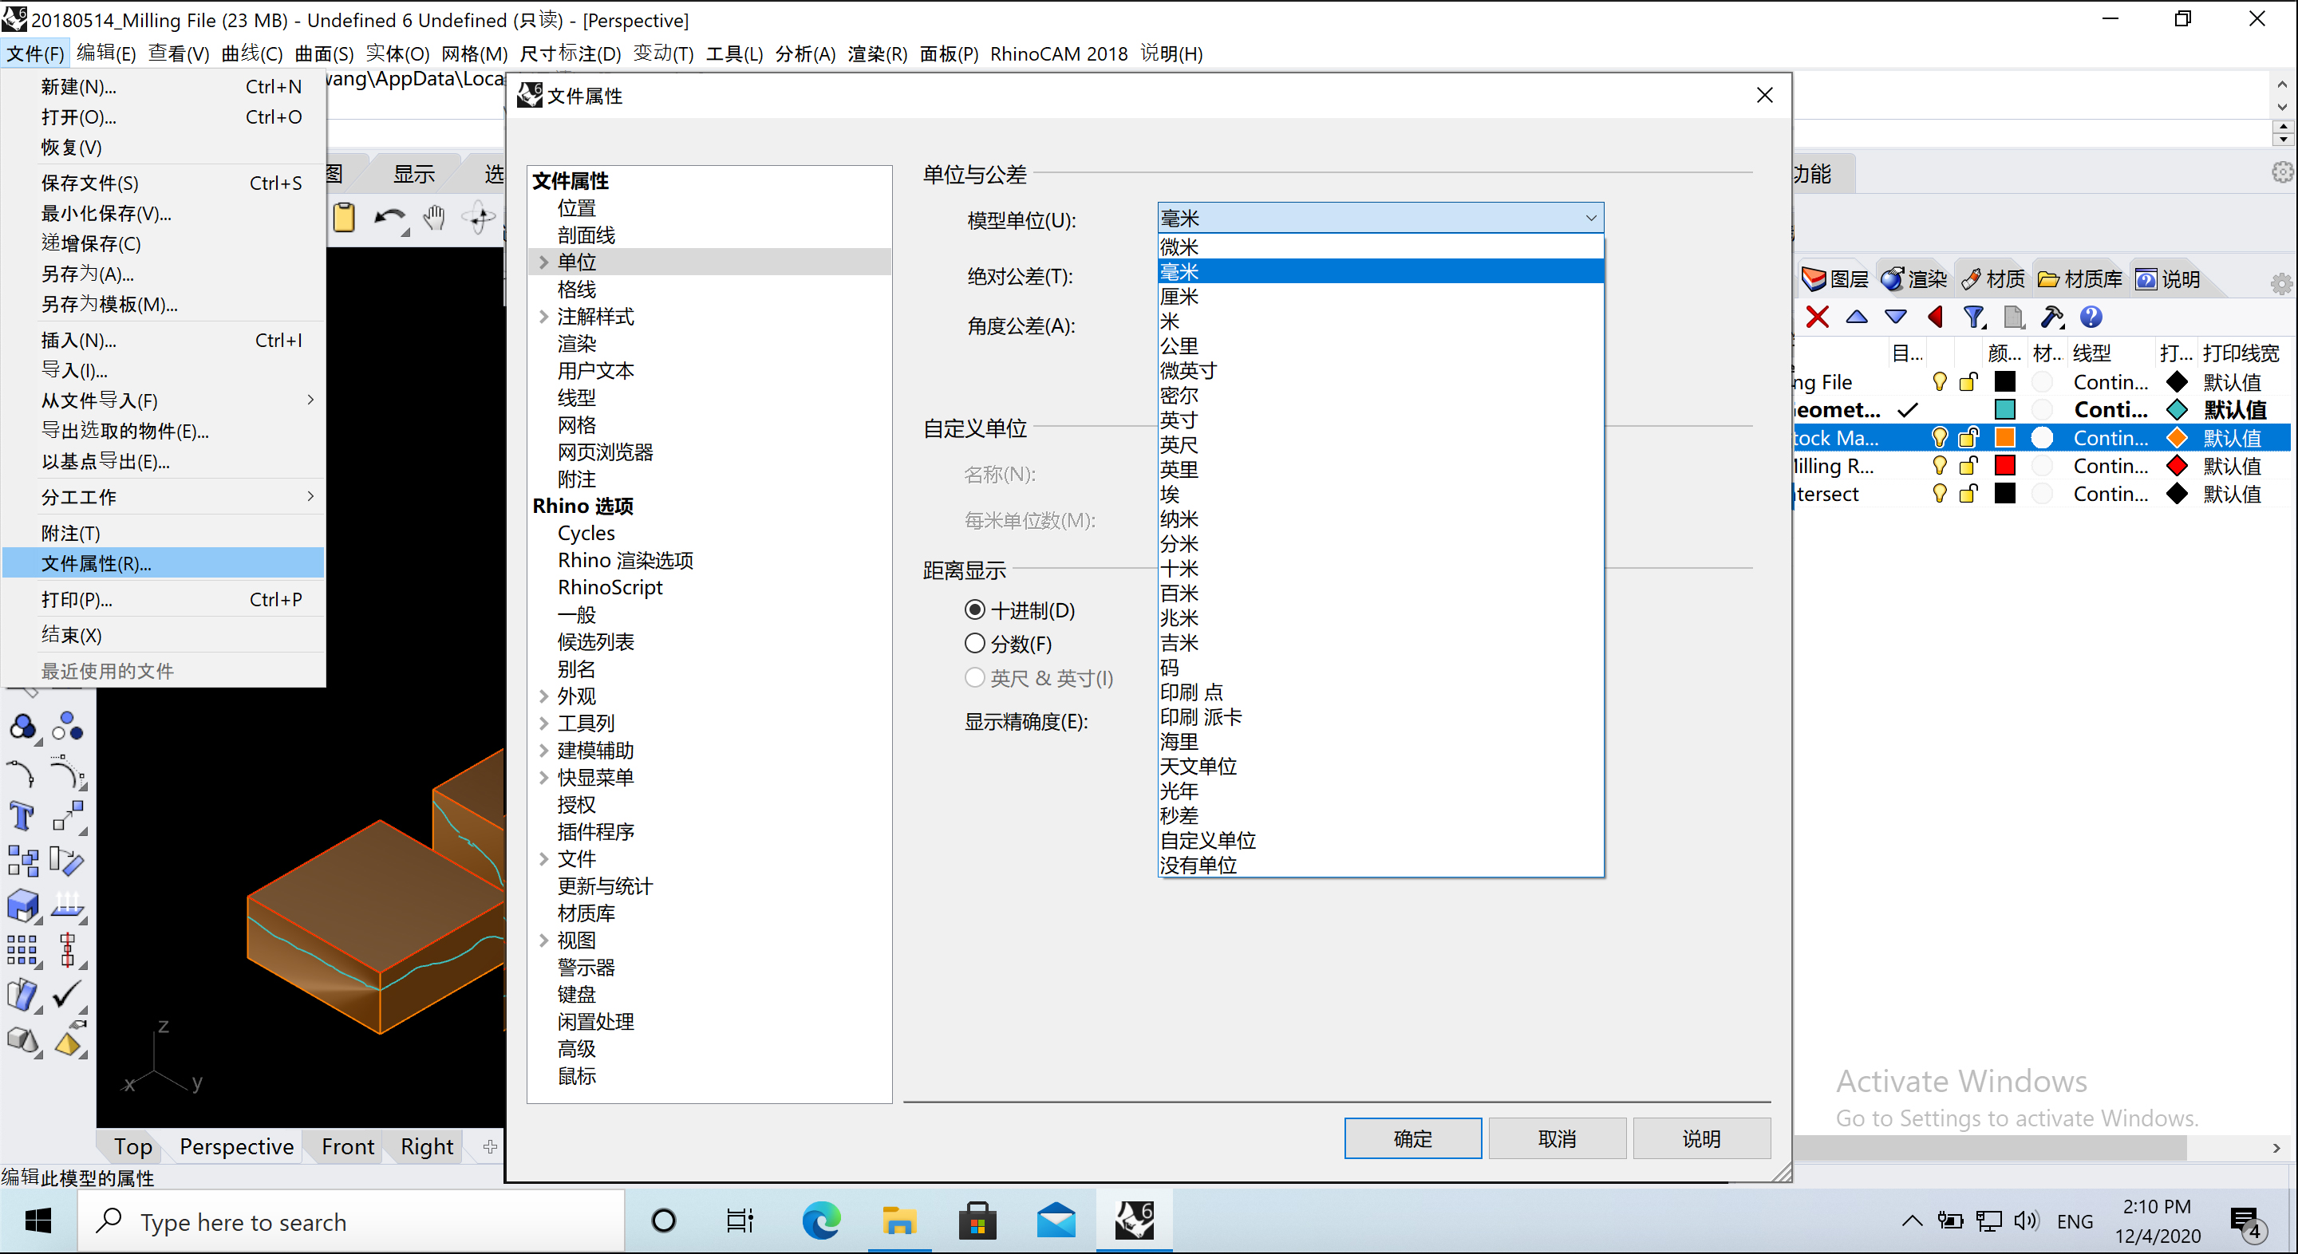Click the solid box tool icon
Image resolution: width=2298 pixels, height=1254 pixels.
click(23, 906)
